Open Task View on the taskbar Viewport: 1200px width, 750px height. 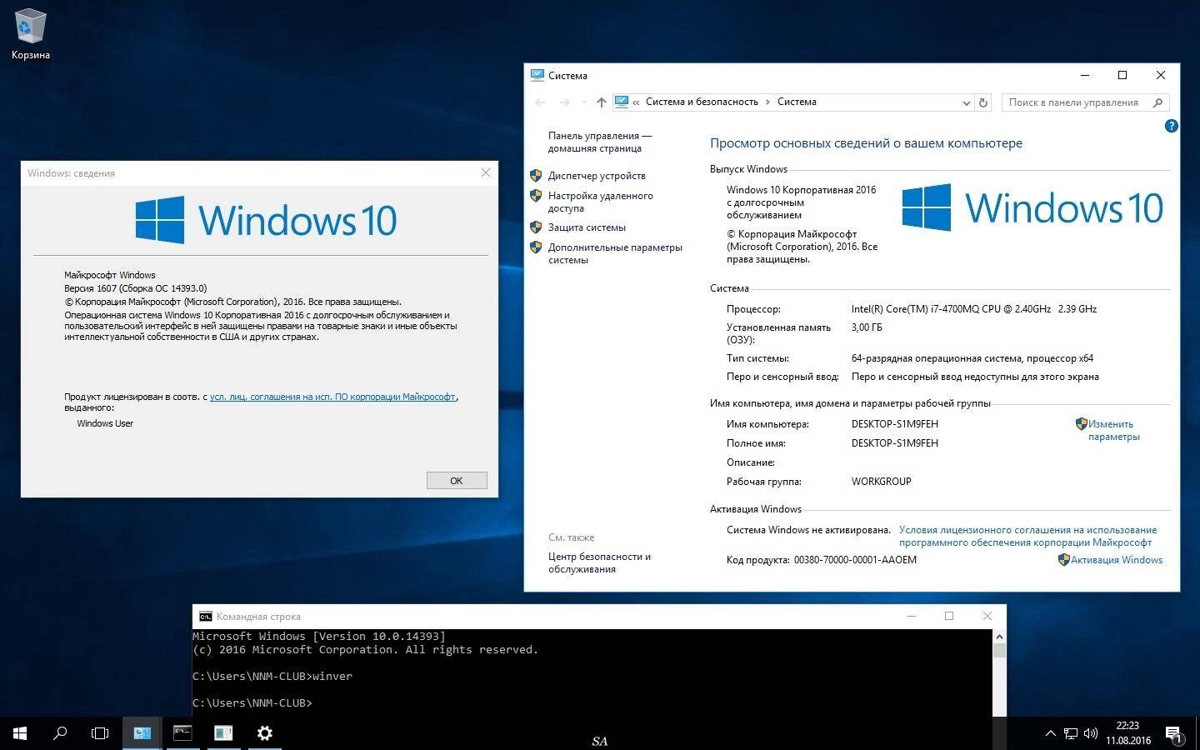pyautogui.click(x=100, y=733)
